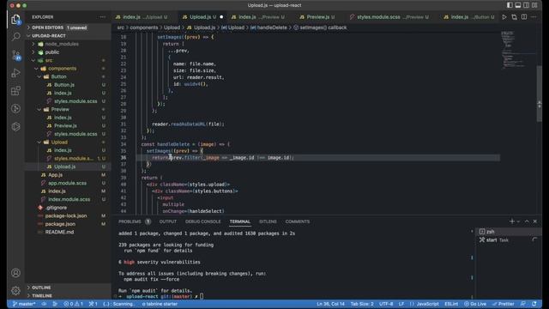Open the GITLENS panel tab
The image size is (549, 309).
pyautogui.click(x=268, y=221)
